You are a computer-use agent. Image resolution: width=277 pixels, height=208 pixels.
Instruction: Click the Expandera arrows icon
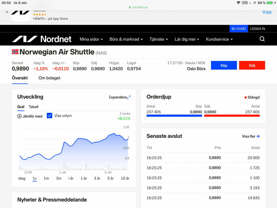pyautogui.click(x=129, y=97)
